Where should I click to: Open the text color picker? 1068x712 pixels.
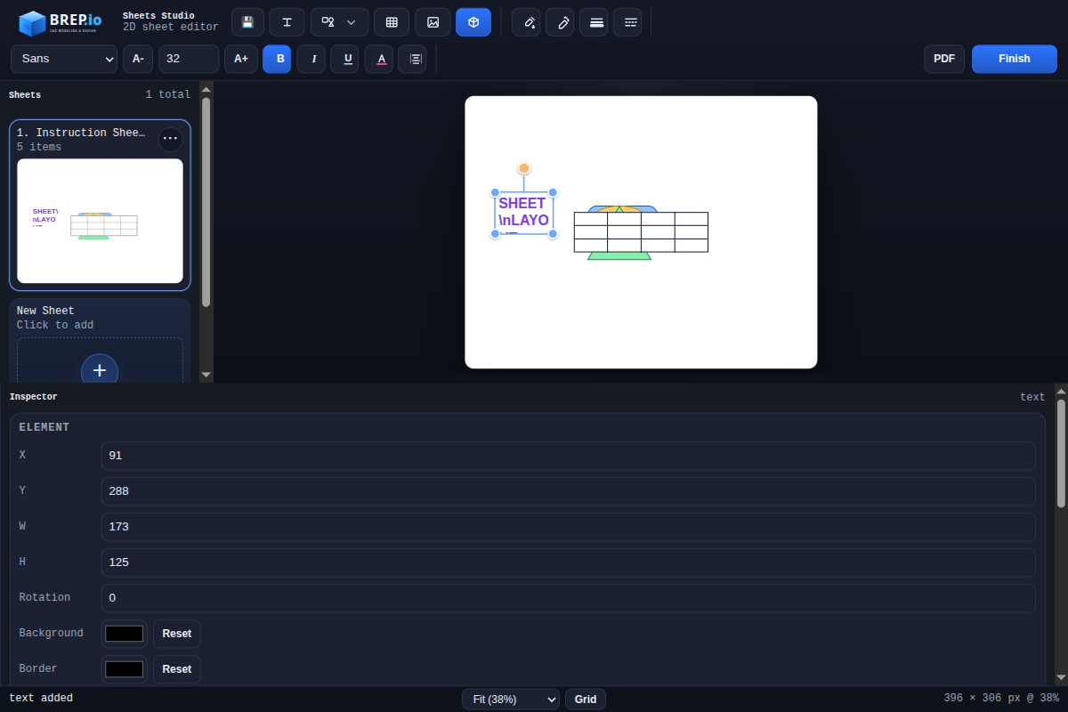click(378, 59)
